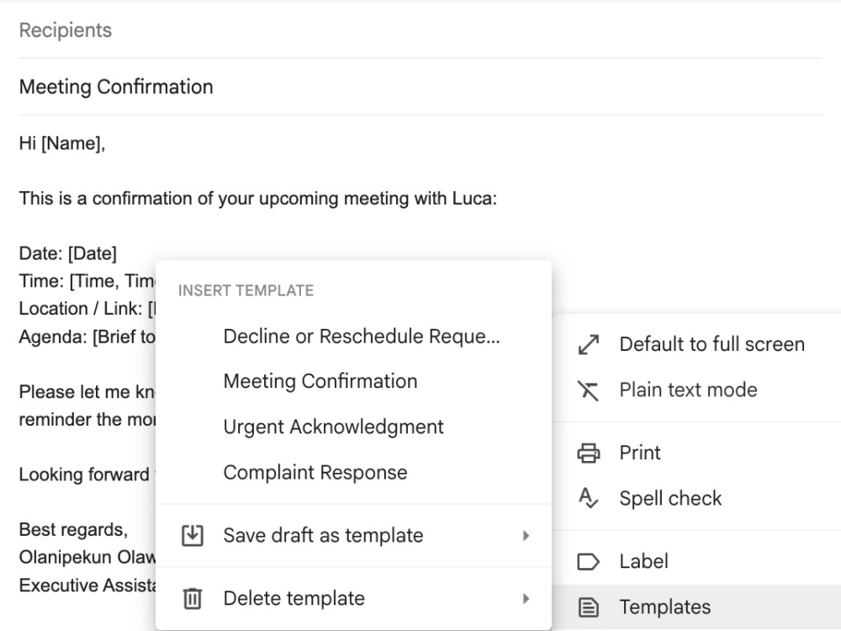Open the Templates submenu
Viewport: 841px width, 631px height.
pyautogui.click(x=696, y=607)
